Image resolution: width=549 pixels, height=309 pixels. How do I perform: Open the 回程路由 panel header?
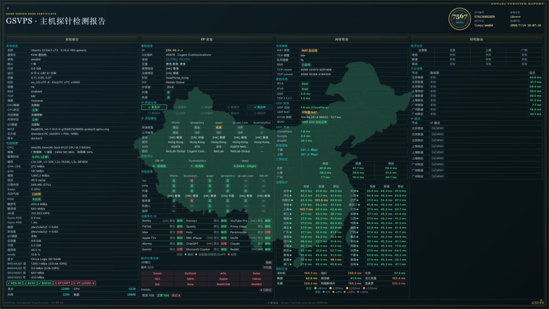tap(476, 40)
